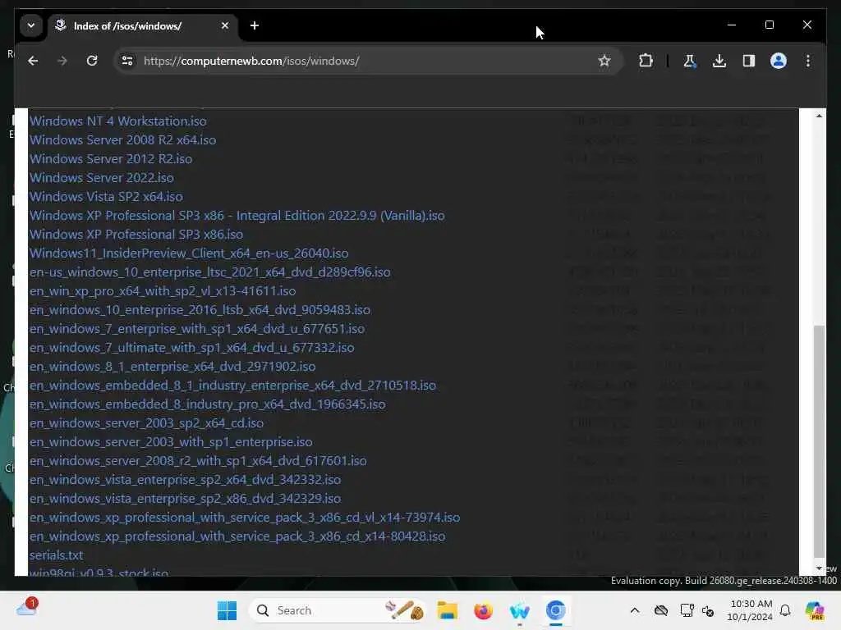841x630 pixels.
Task: Click the page vertical scrollbar thumb
Action: click(819, 441)
